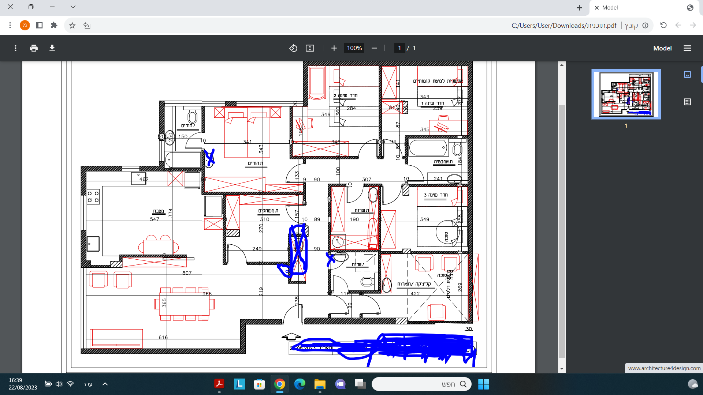Click fit to page icon
Image resolution: width=703 pixels, height=395 pixels.
click(x=310, y=48)
